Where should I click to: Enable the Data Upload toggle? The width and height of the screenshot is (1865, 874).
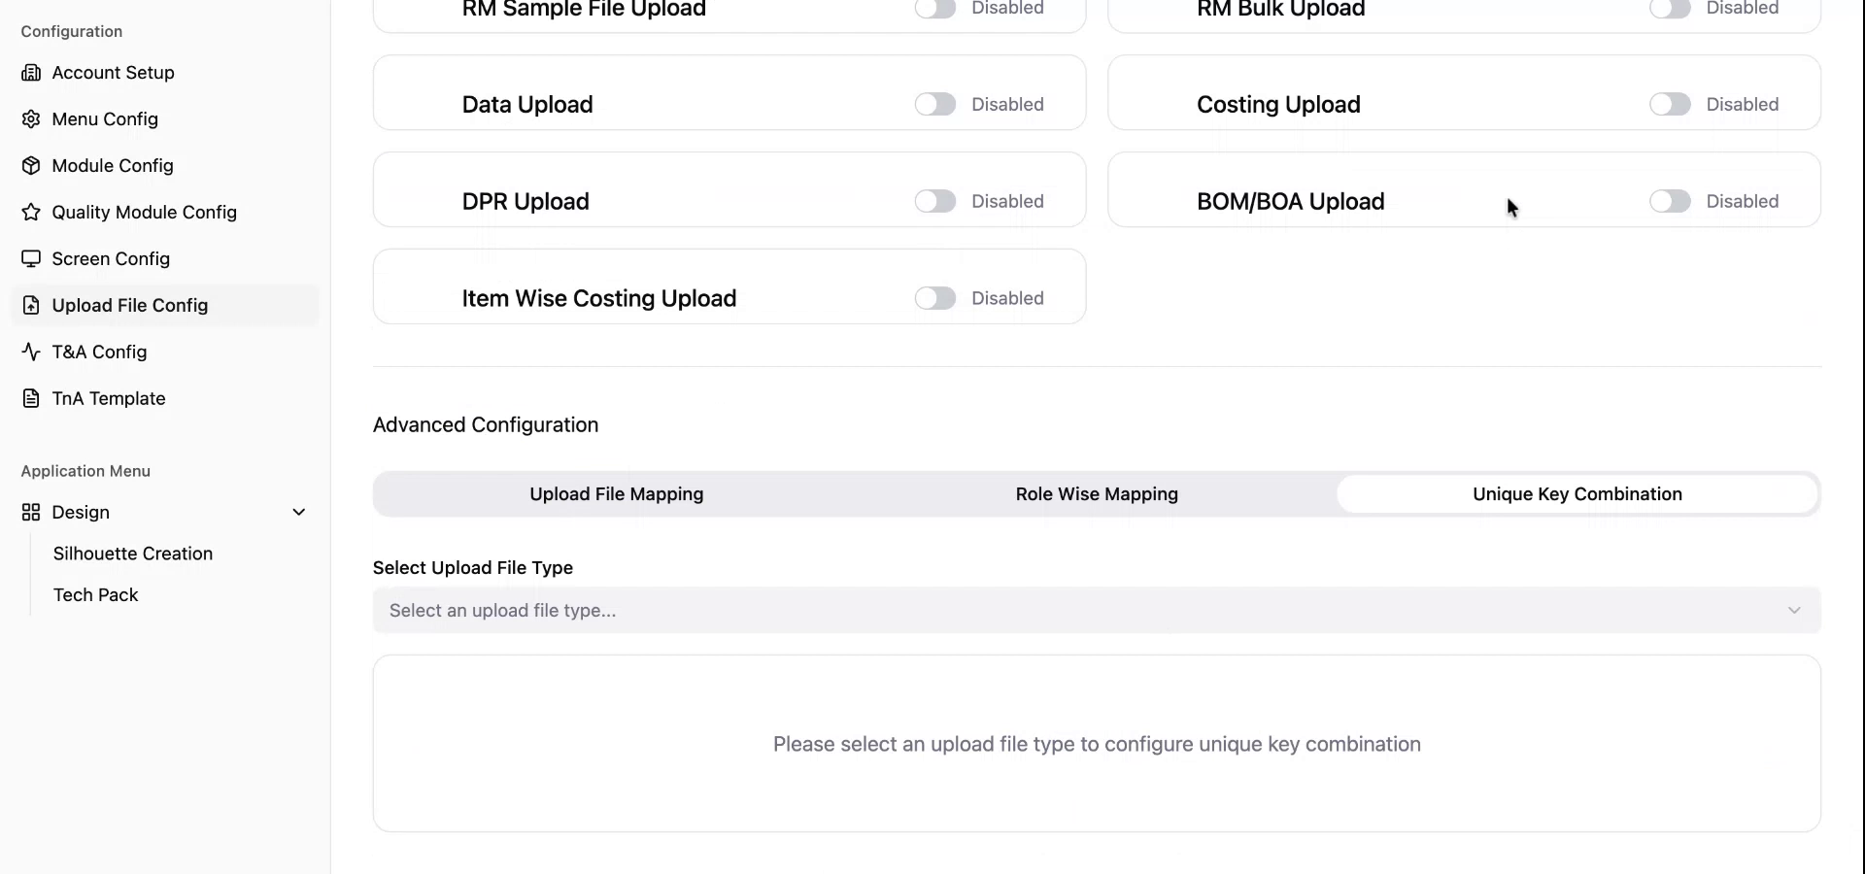point(934,105)
